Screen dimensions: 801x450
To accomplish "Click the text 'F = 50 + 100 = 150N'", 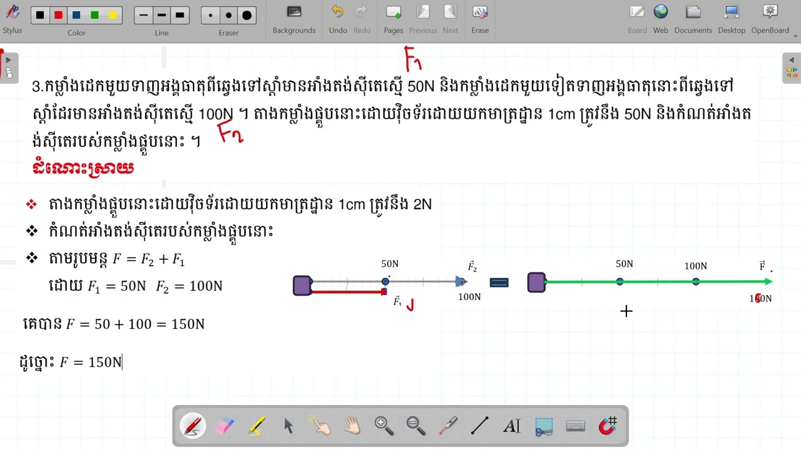I will 135,324.
